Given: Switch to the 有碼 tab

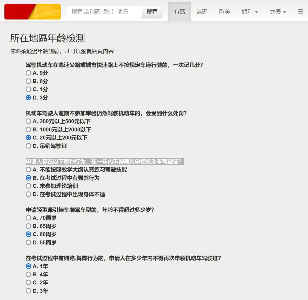Looking at the screenshot, I should tap(179, 12).
